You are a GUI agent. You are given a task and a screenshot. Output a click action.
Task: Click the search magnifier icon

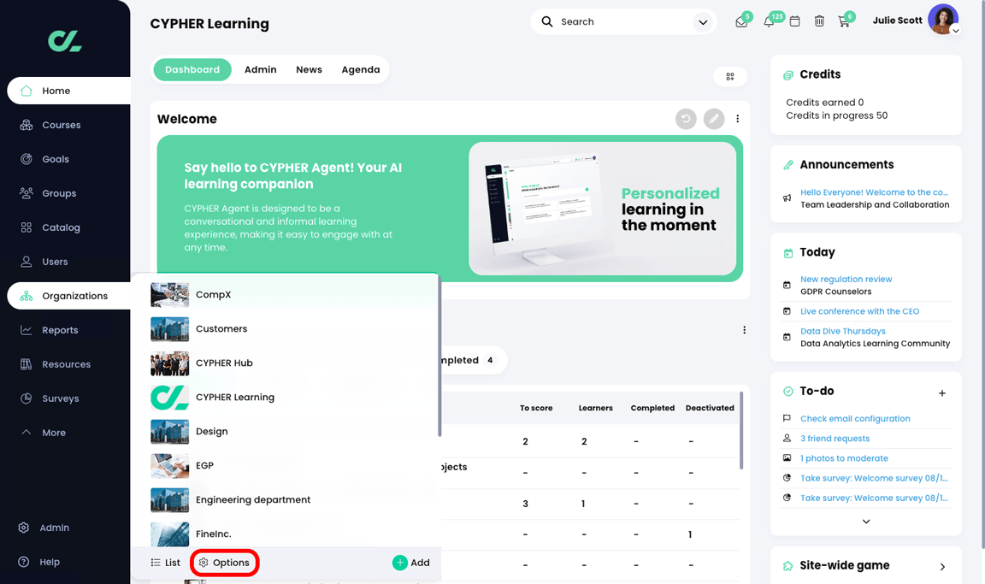tap(547, 21)
